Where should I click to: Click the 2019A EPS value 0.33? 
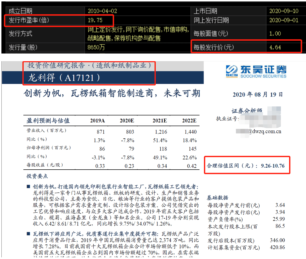pyautogui.click(x=100, y=166)
